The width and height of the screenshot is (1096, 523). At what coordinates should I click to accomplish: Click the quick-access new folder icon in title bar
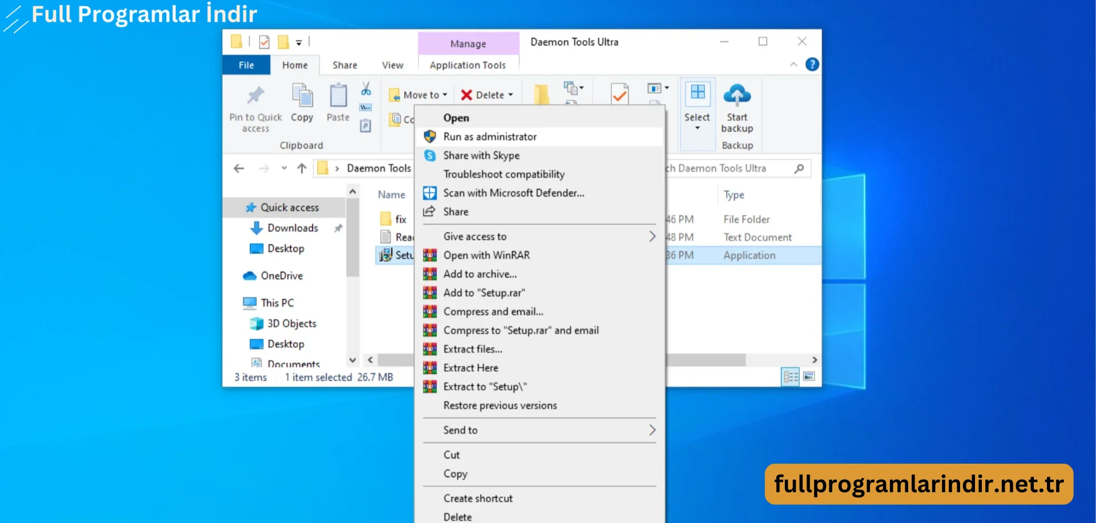coord(283,42)
